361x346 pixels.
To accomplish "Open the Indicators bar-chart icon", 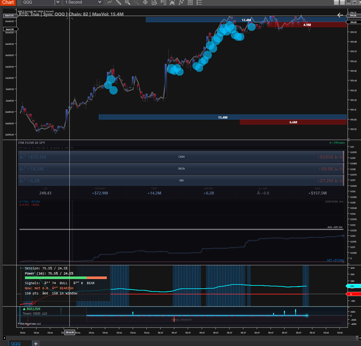I will pos(172,2).
